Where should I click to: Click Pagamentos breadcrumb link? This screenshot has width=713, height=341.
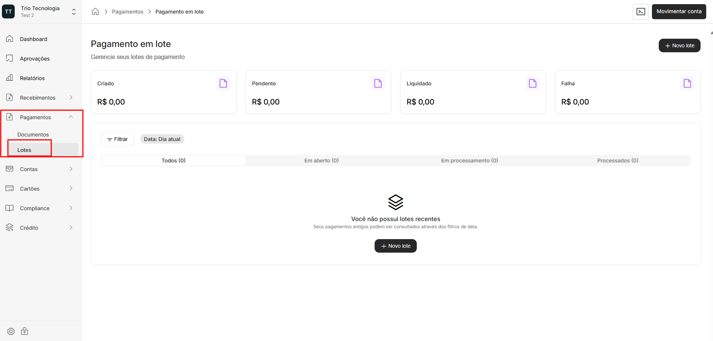click(127, 12)
